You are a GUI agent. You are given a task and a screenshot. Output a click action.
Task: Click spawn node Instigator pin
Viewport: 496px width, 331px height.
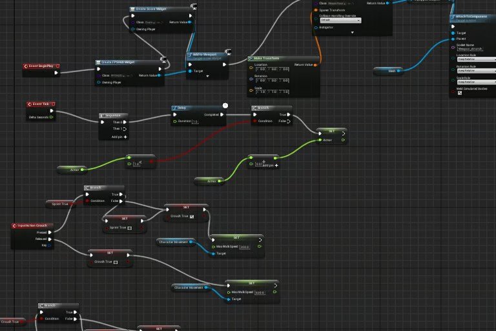pos(316,28)
